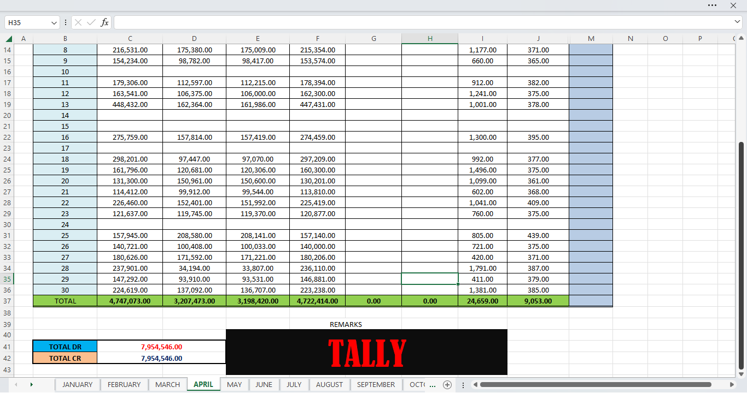Switch to the MAY sheet tab
This screenshot has width=747, height=393.
pos(235,384)
